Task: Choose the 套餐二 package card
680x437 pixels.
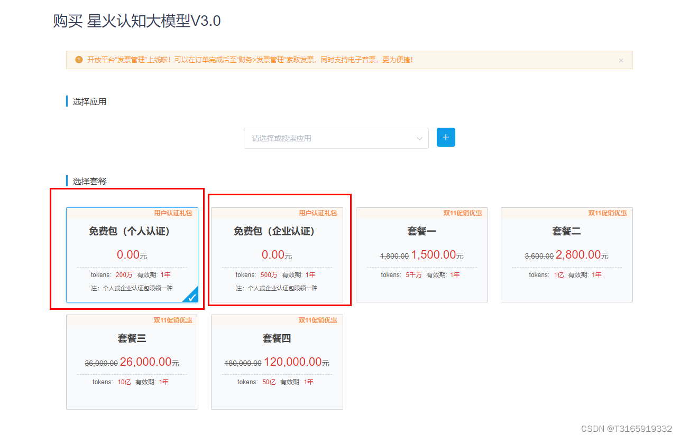Action: click(567, 255)
